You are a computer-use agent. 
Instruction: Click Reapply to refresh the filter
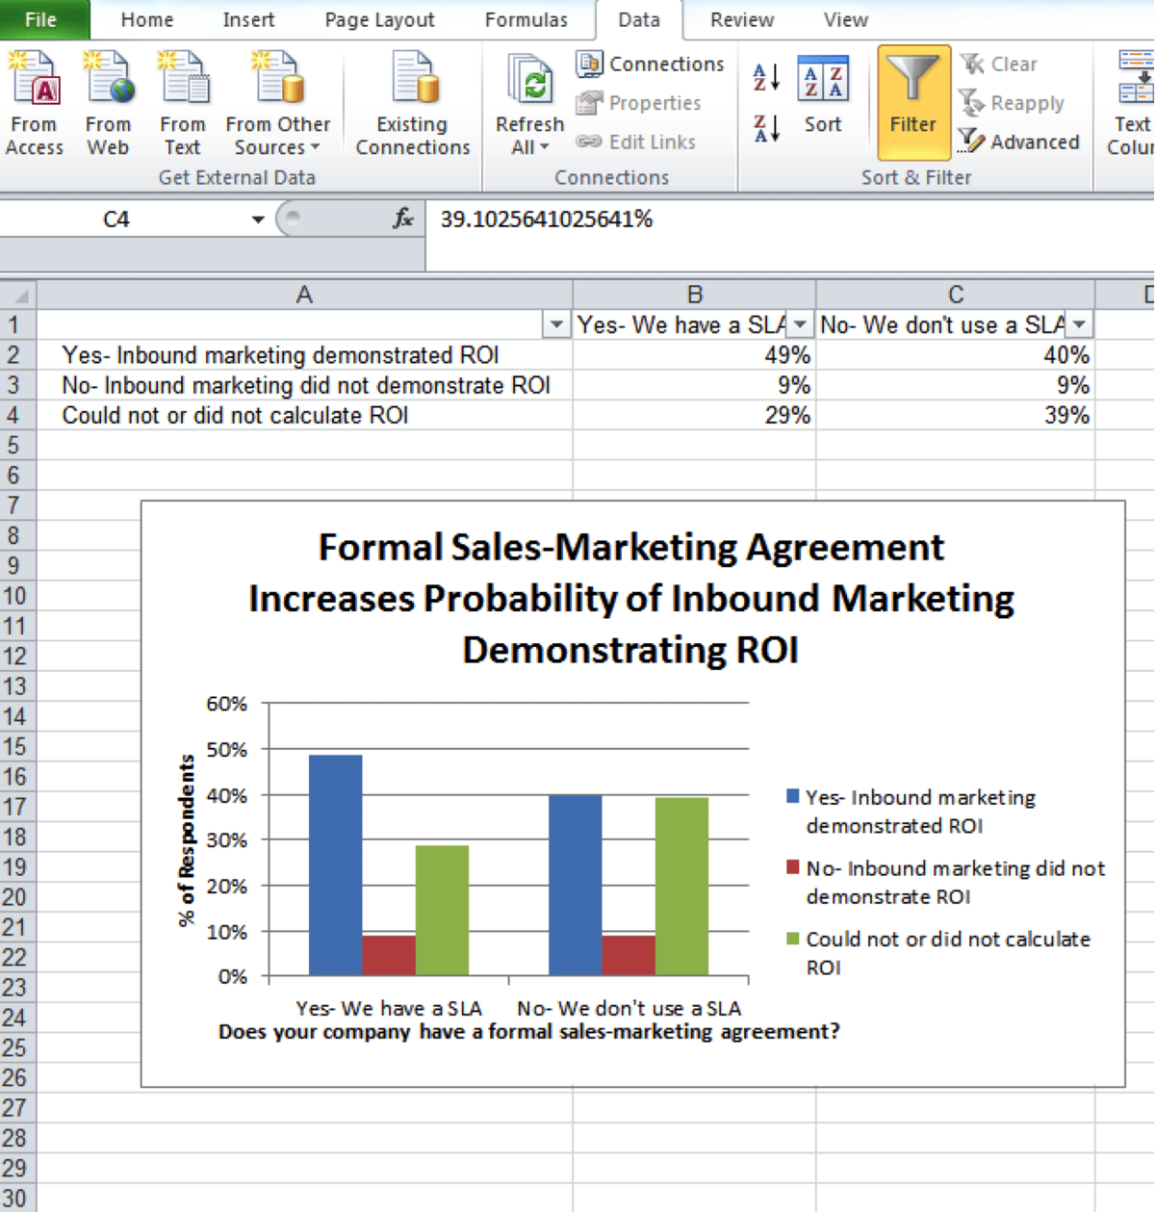click(1014, 103)
